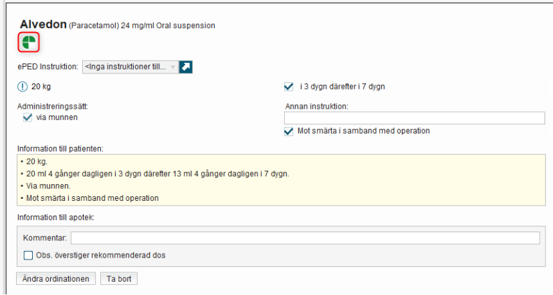Uncheck 'Mot smärta i samband med operation' checkbox
553x295 pixels.
(x=289, y=131)
